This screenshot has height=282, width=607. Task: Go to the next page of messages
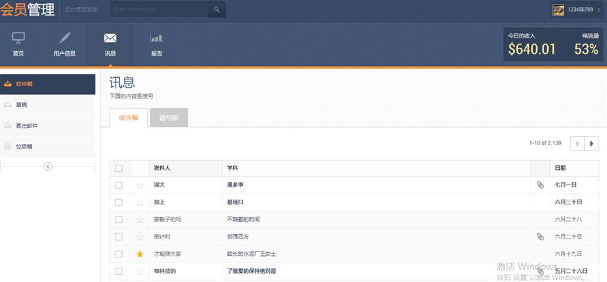(591, 143)
